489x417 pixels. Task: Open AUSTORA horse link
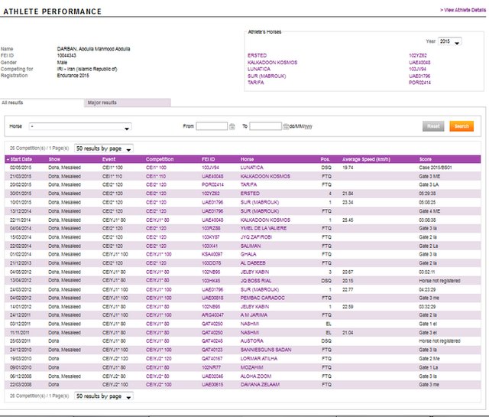tap(251, 341)
